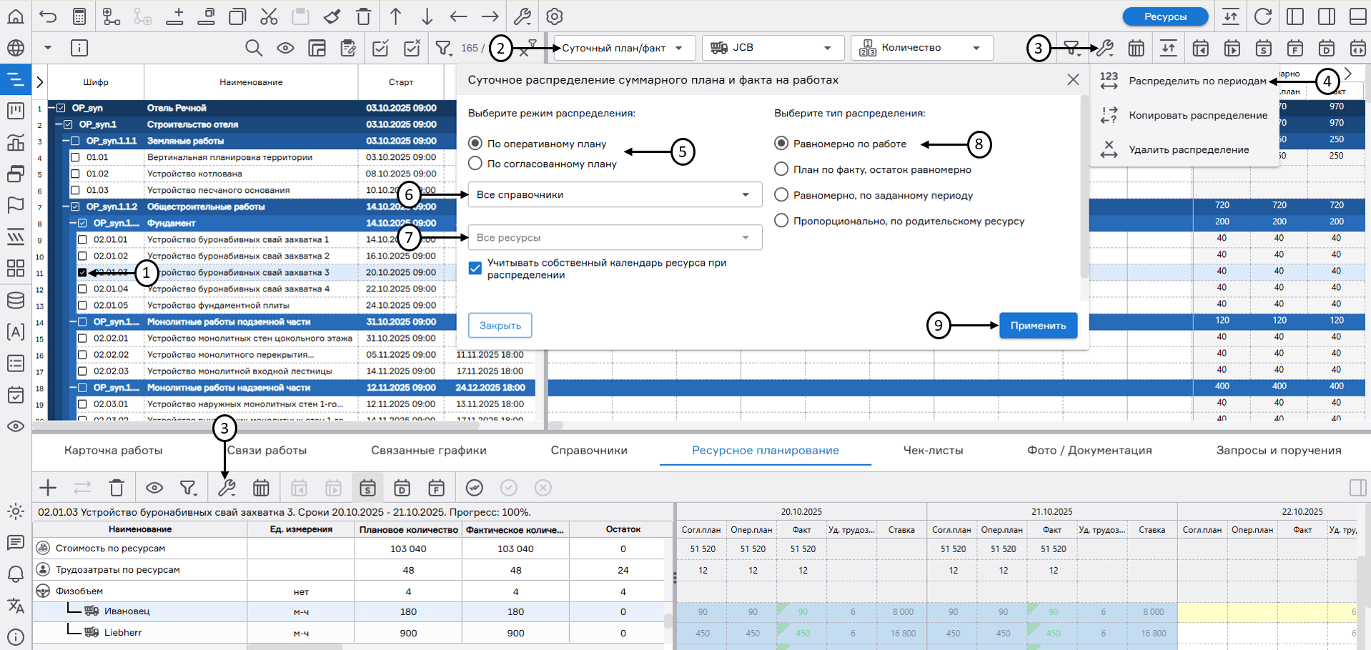Viewport: 1371px width, 650px height.
Task: Click the globe icon in left sidebar
Action: tap(16, 48)
